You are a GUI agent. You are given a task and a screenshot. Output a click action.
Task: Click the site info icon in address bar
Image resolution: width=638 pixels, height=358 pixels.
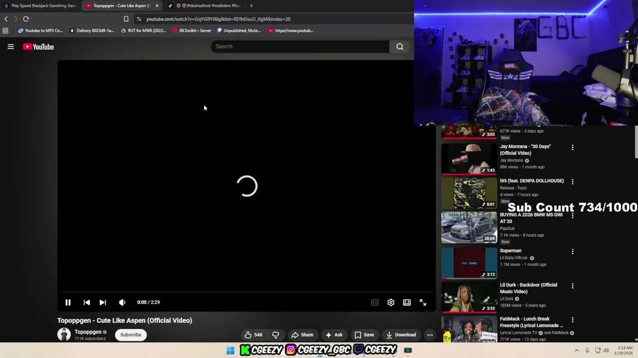pos(139,19)
